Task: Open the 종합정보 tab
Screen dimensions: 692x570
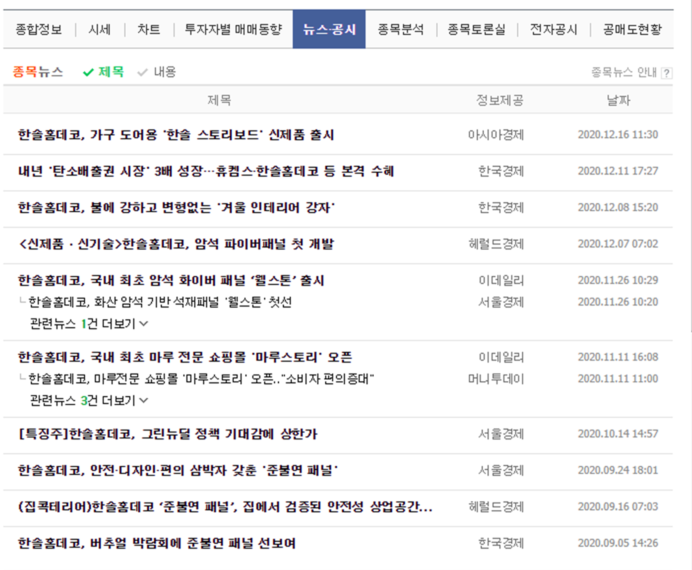Action: 39,29
